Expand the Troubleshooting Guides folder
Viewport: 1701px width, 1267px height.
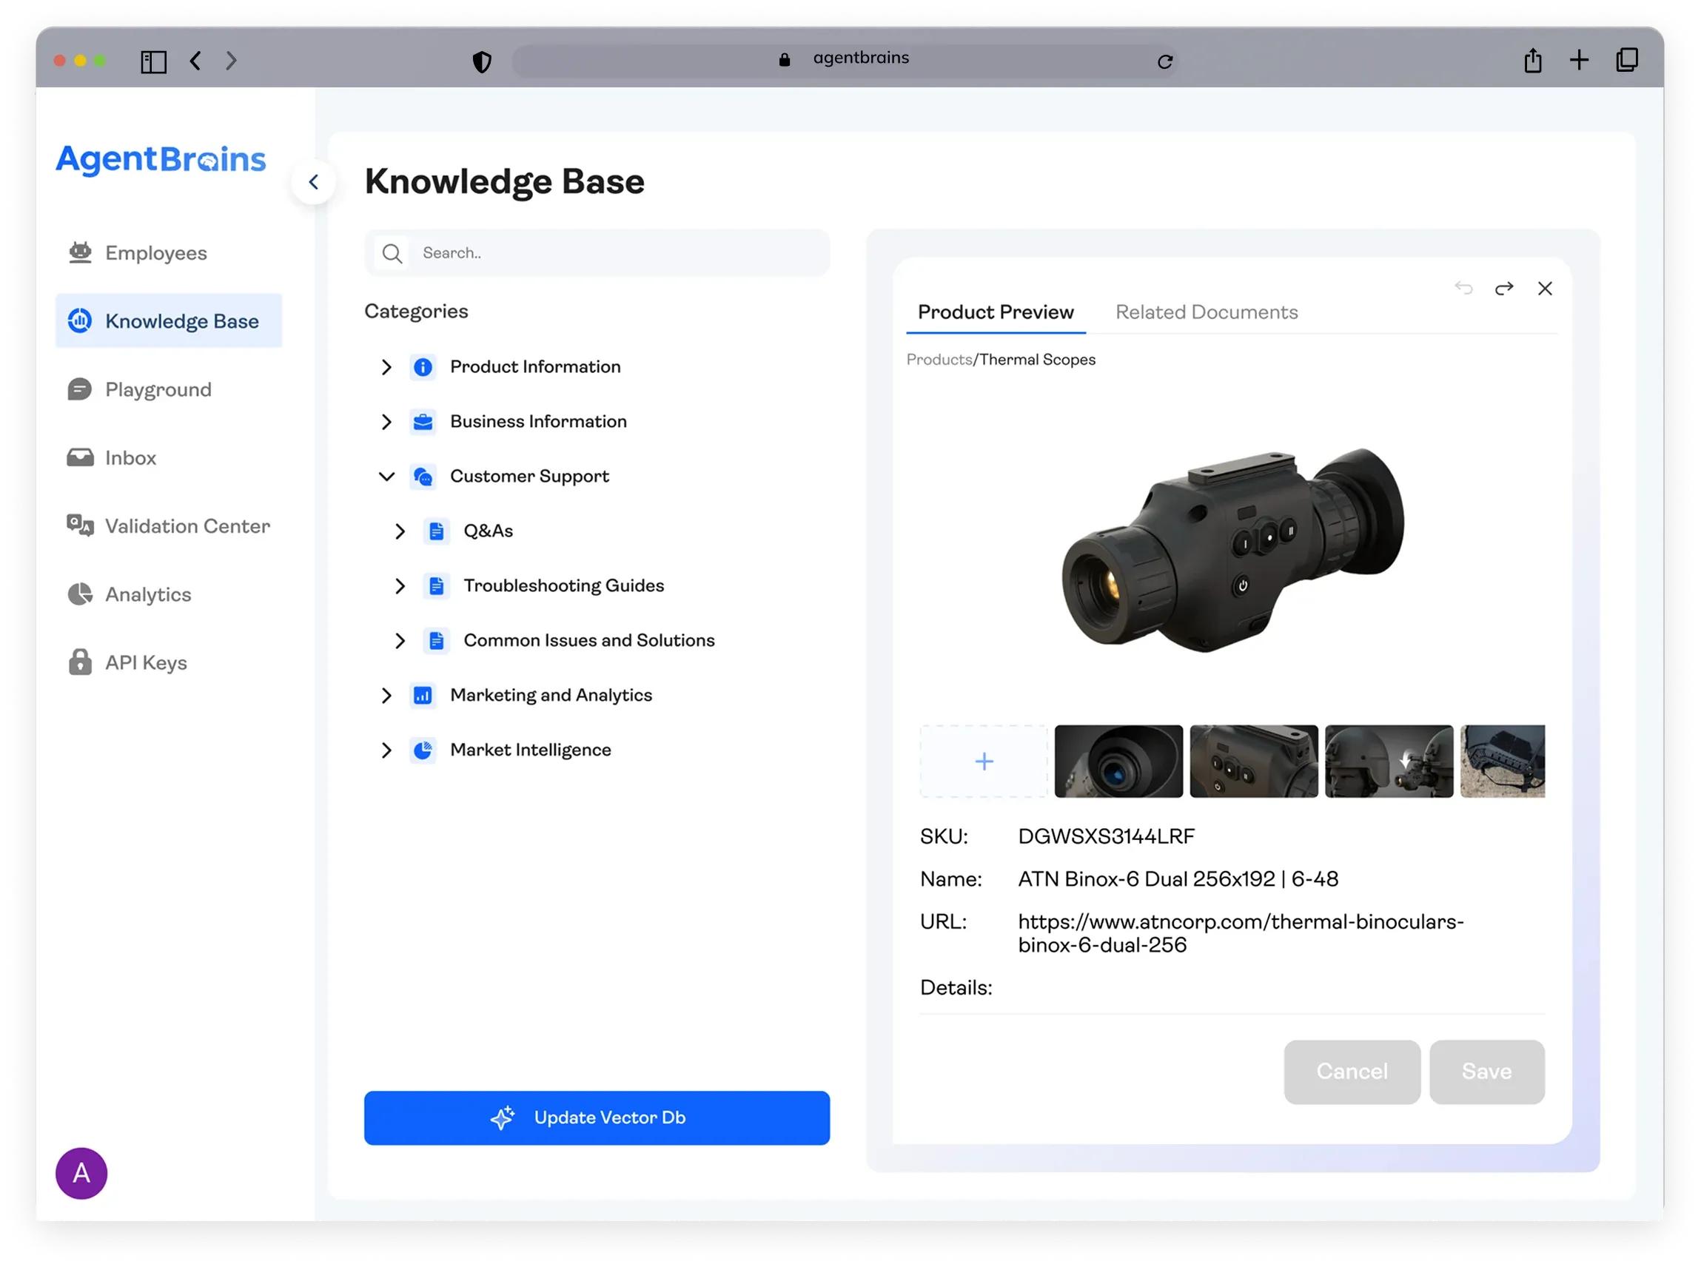click(400, 586)
